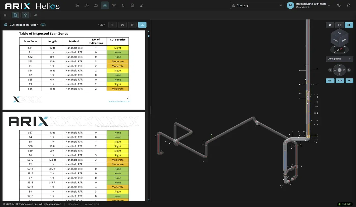The height and width of the screenshot is (207, 356).
Task: Click the print report button
Action: point(122,25)
